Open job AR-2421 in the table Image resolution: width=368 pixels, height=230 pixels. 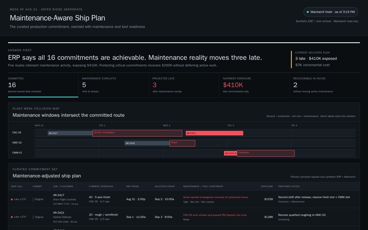point(59,213)
